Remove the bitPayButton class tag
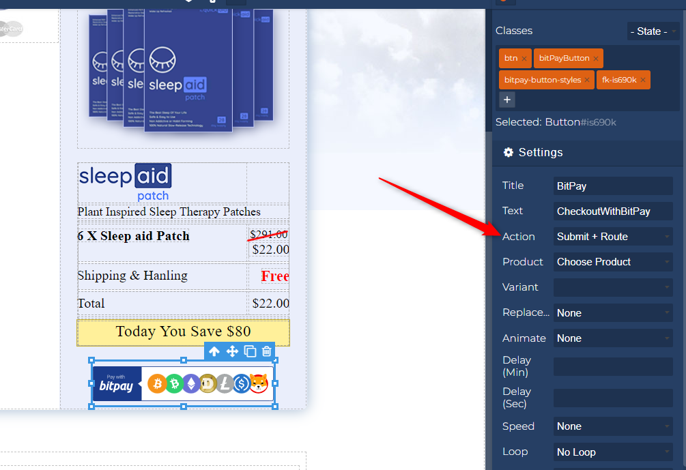 595,59
